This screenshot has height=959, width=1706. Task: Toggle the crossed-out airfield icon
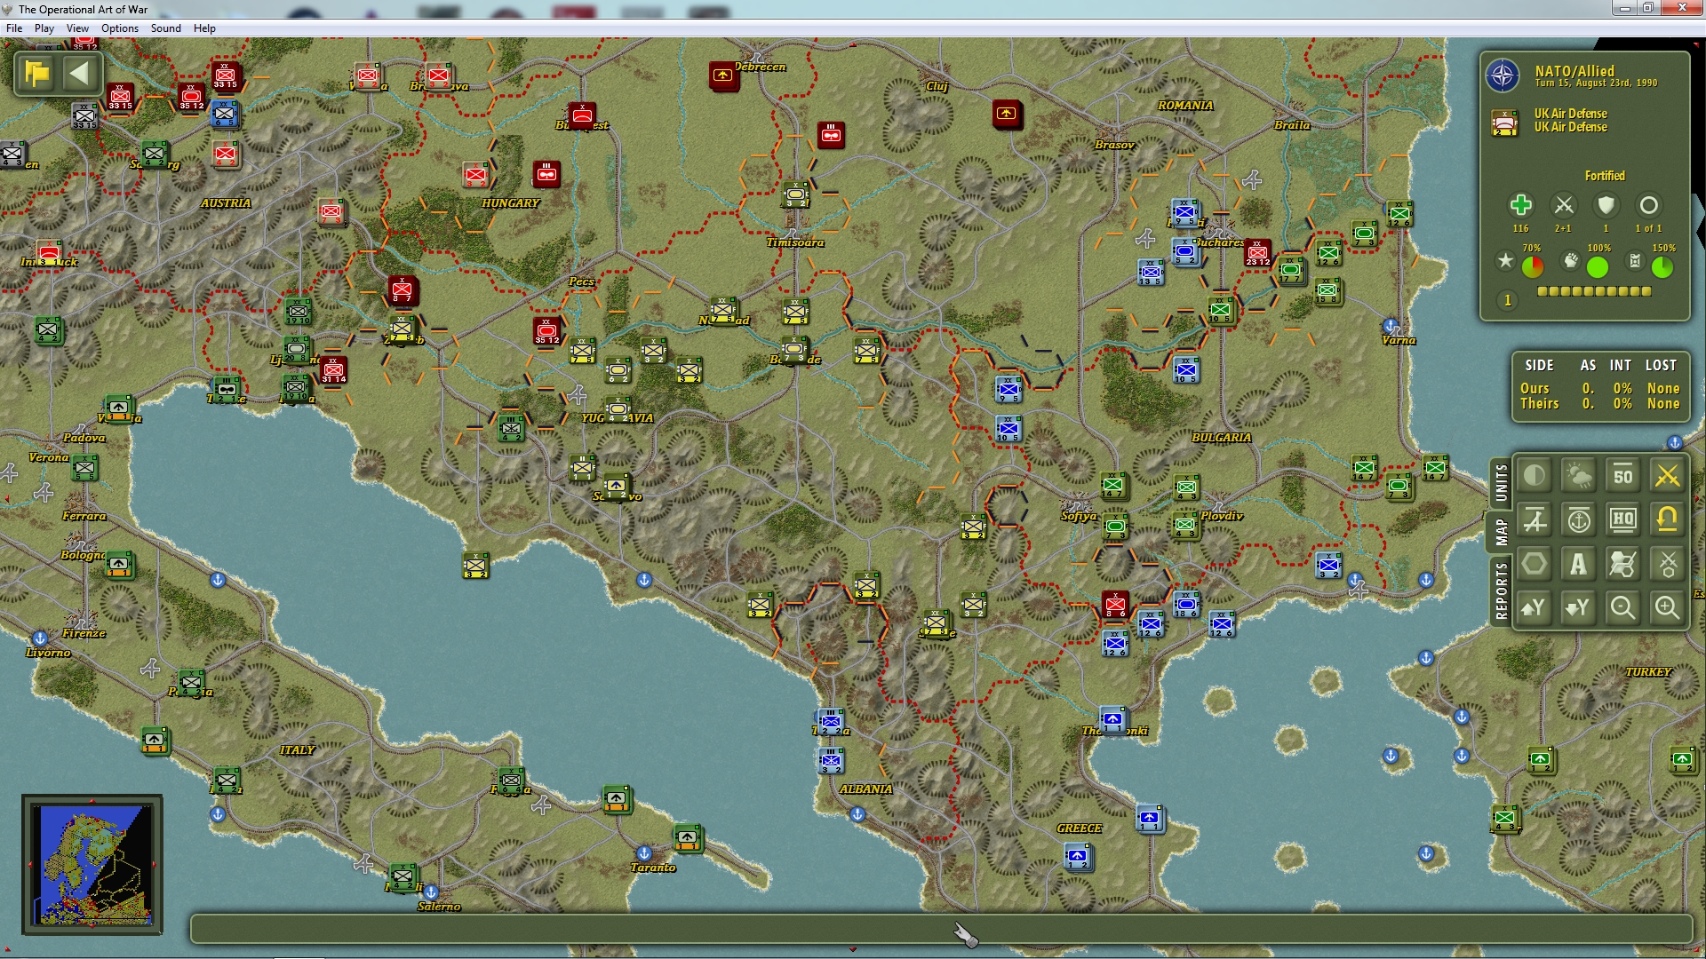(x=1535, y=520)
